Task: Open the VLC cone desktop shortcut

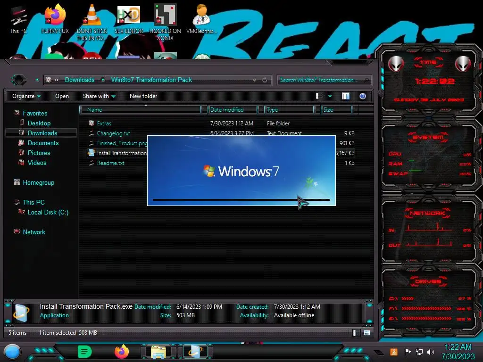Action: (x=92, y=23)
